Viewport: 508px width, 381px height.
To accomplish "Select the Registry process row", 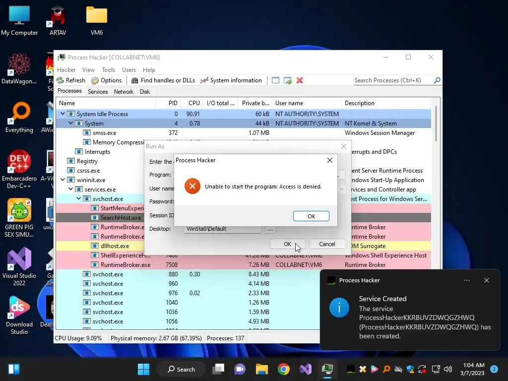I will pyautogui.click(x=243, y=161).
